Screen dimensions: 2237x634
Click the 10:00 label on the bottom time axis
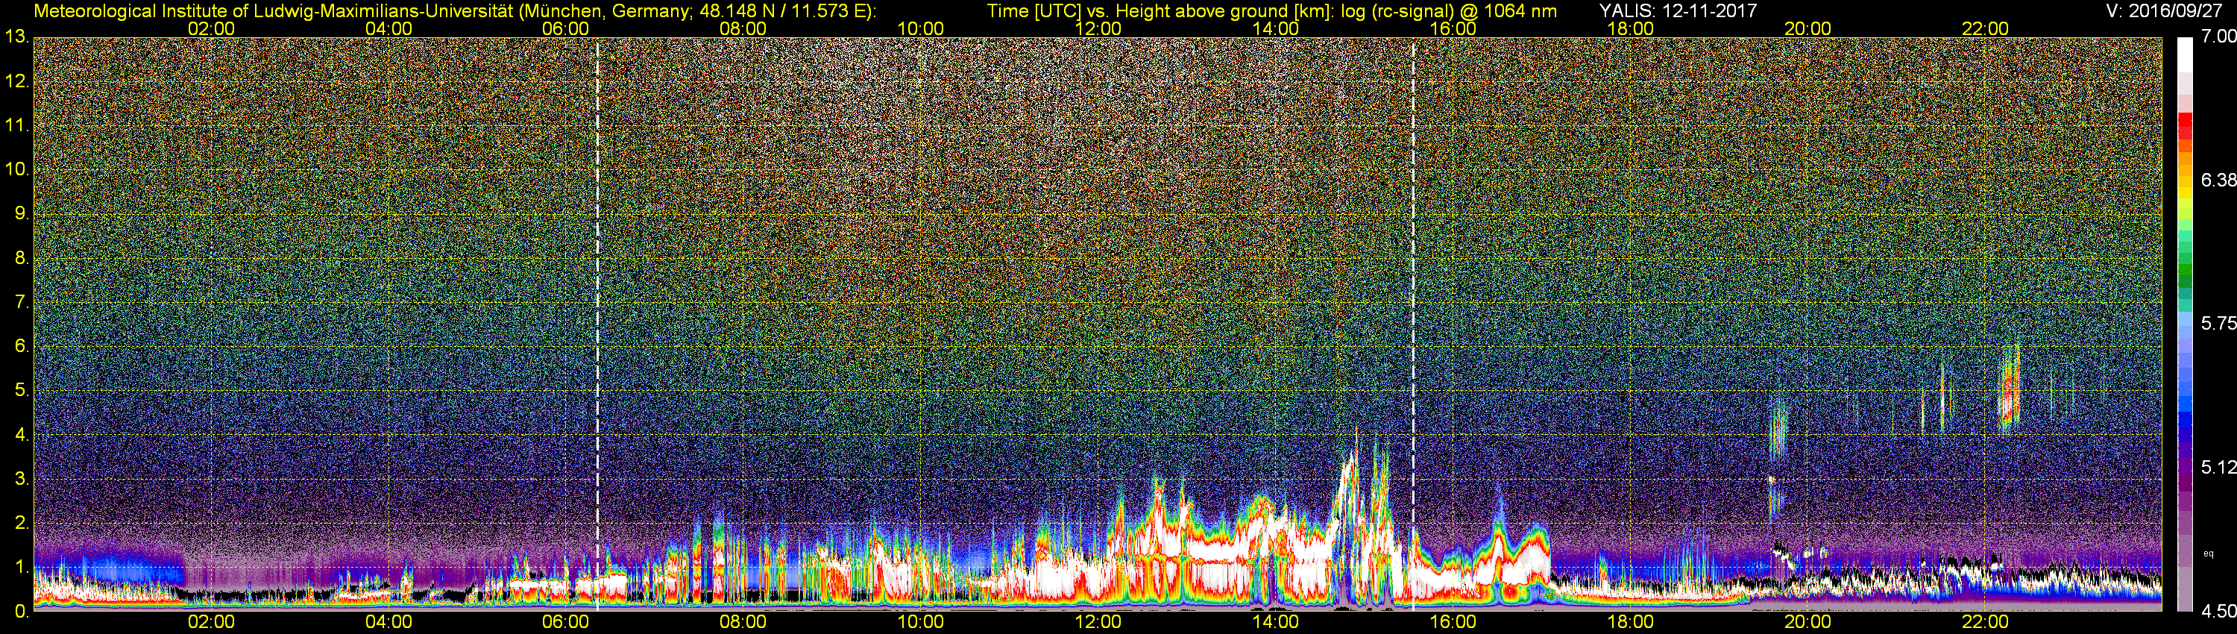pos(920,622)
